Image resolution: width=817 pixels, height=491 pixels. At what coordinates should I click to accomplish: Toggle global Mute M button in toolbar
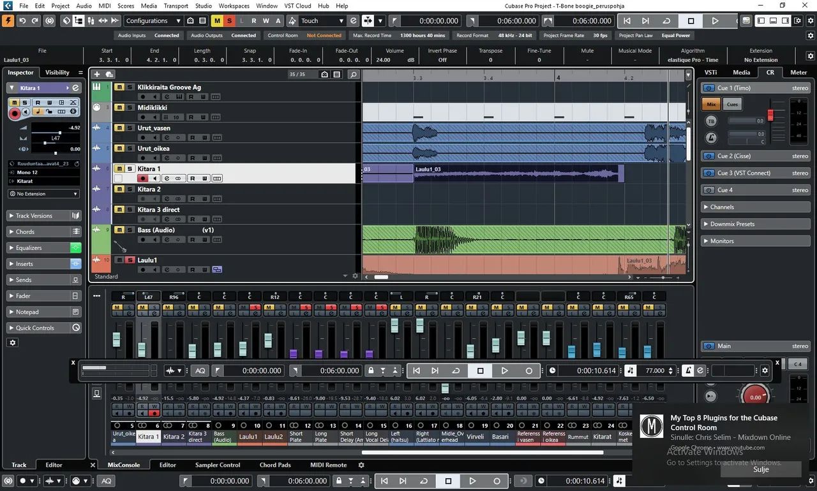217,21
